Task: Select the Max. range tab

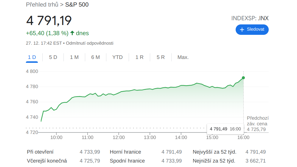Action: [x=183, y=57]
